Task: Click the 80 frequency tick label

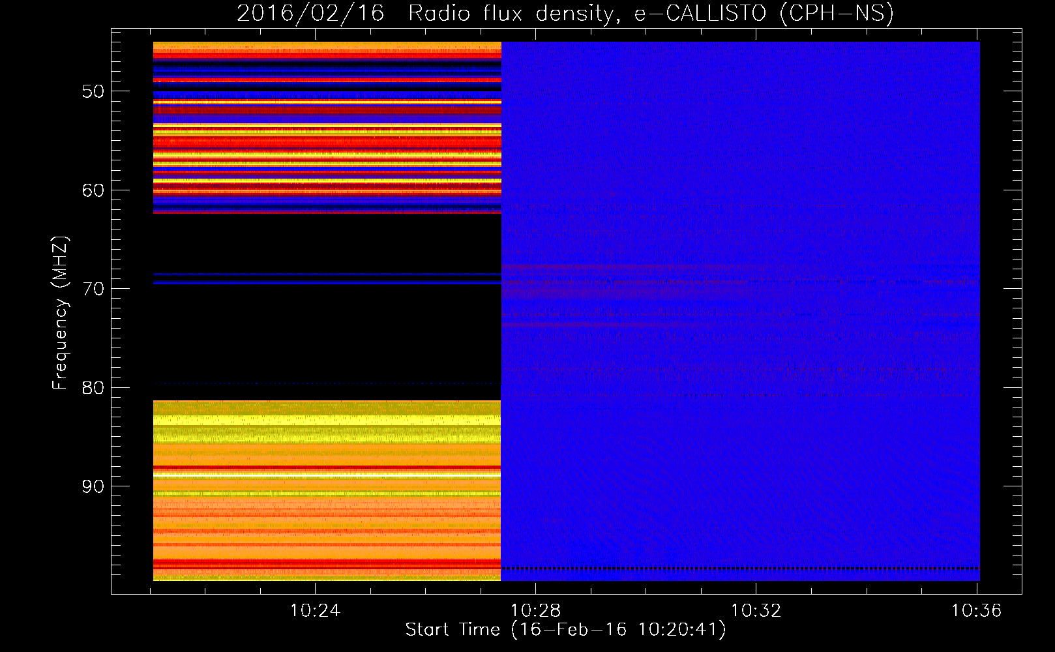Action: (x=93, y=387)
